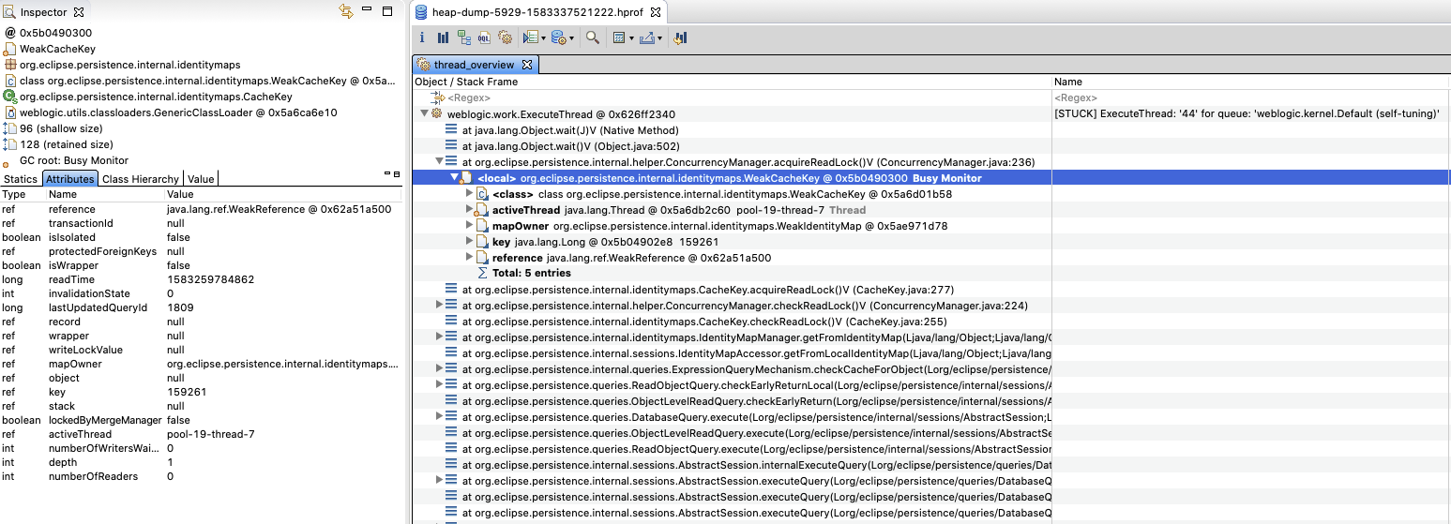Expand the activeThread pool-19-thread-7 node
This screenshot has height=524, width=1451.
(x=469, y=210)
